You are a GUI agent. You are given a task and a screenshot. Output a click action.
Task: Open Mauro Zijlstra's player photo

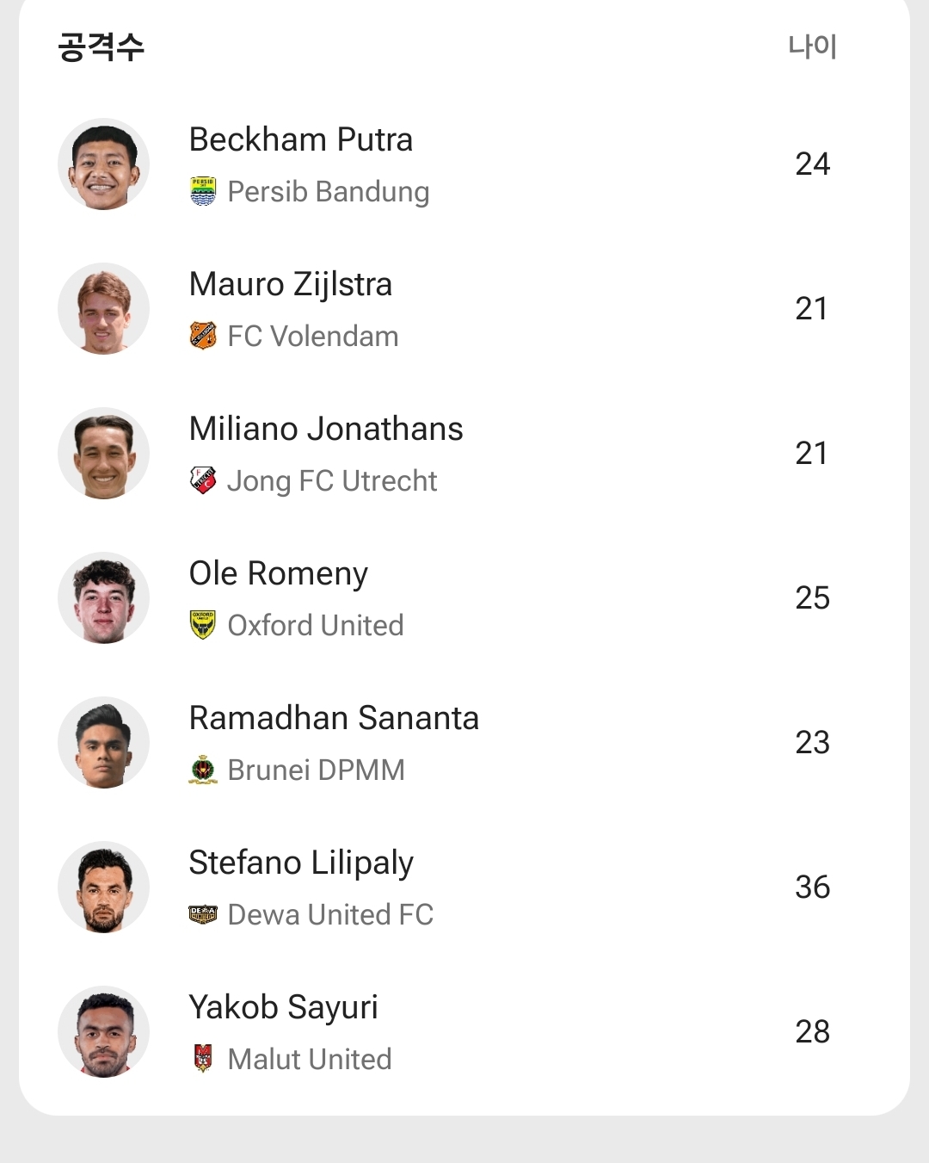[x=103, y=309]
